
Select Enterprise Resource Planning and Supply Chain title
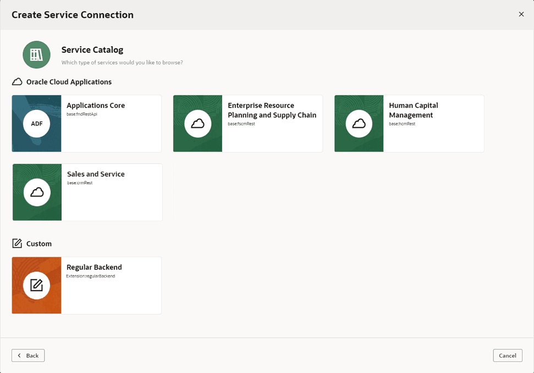point(272,110)
